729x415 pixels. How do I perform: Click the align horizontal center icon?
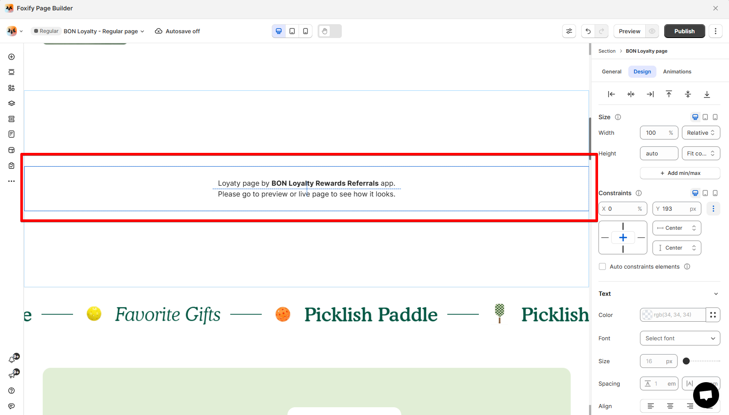[631, 94]
